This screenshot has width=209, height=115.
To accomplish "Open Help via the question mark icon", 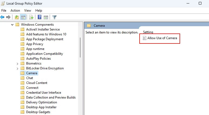I will coord(39,17).
